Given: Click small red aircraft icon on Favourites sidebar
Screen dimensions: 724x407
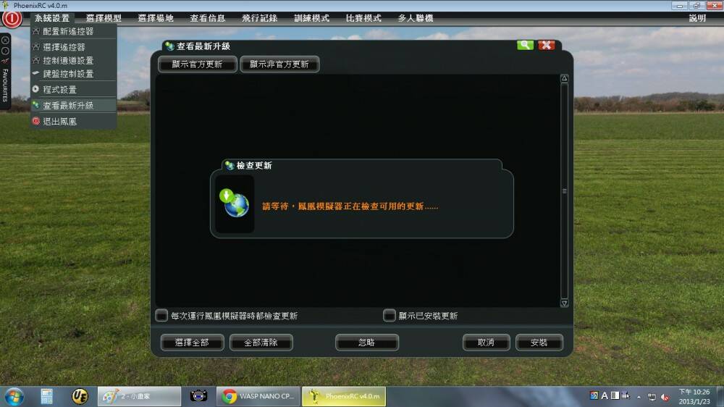Looking at the screenshot, I should pyautogui.click(x=5, y=61).
